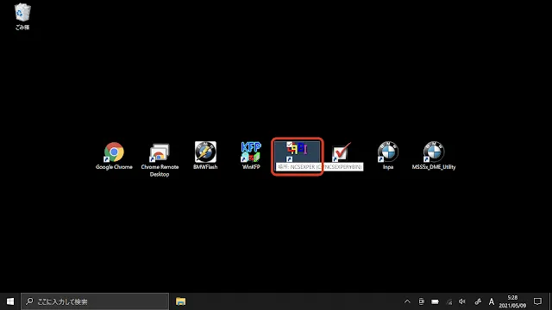Screen dimensions: 552x310
Task: Open File Explorer from the taskbar
Action: (x=180, y=301)
